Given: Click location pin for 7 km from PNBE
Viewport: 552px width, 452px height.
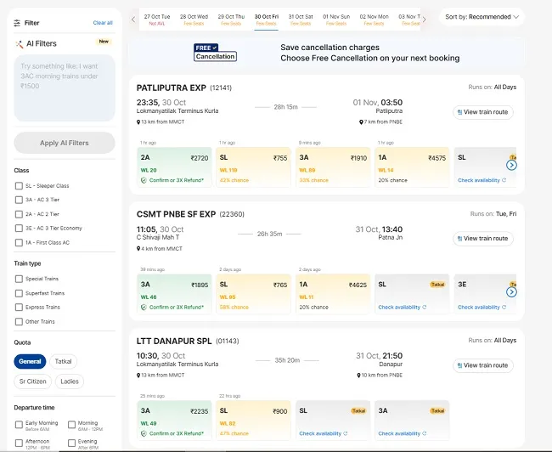Looking at the screenshot, I should coord(361,122).
